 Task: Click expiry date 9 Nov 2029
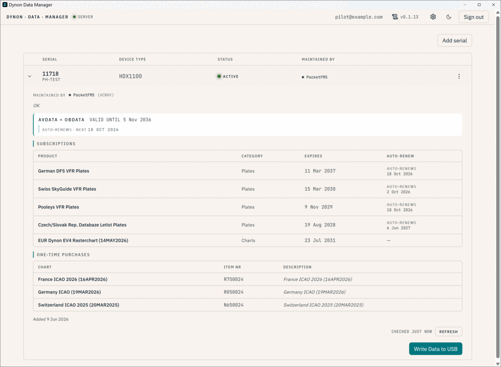tap(318, 207)
